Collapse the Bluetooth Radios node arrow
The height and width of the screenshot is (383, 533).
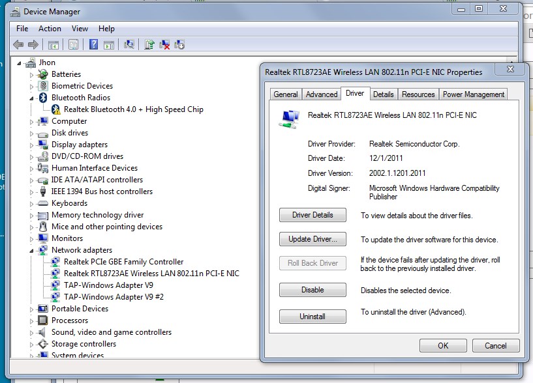click(31, 98)
